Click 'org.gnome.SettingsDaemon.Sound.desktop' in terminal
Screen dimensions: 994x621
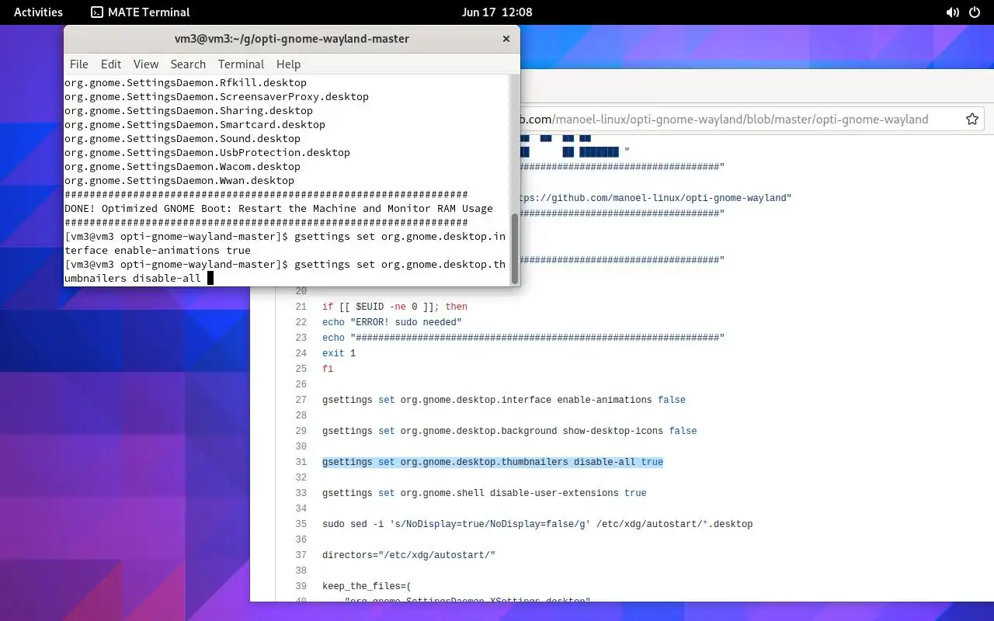(x=182, y=138)
